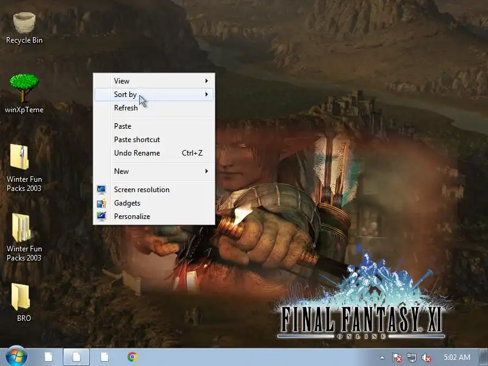This screenshot has width=488, height=366.
Task: Choose Paste shortcut menu entry
Action: [154, 140]
